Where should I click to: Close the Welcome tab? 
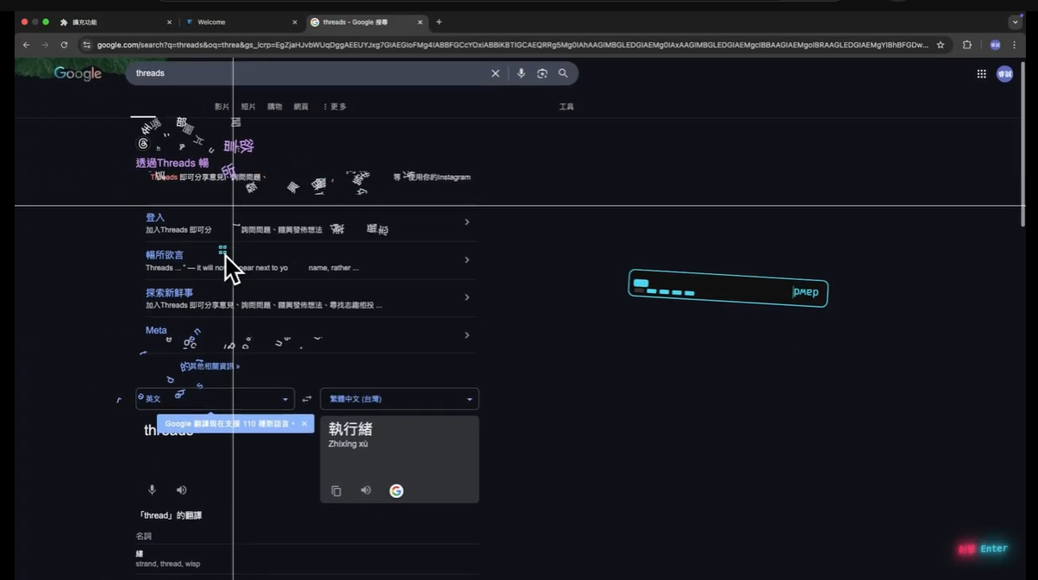click(295, 22)
